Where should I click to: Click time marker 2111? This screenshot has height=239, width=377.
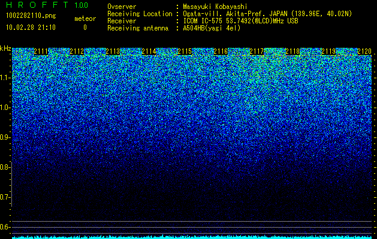pos(41,51)
